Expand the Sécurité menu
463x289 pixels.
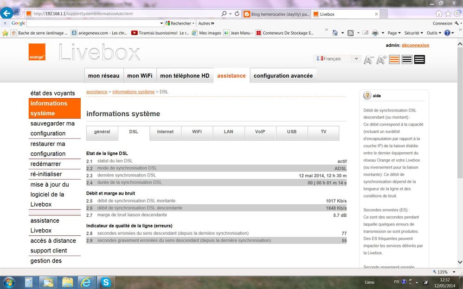click(413, 33)
